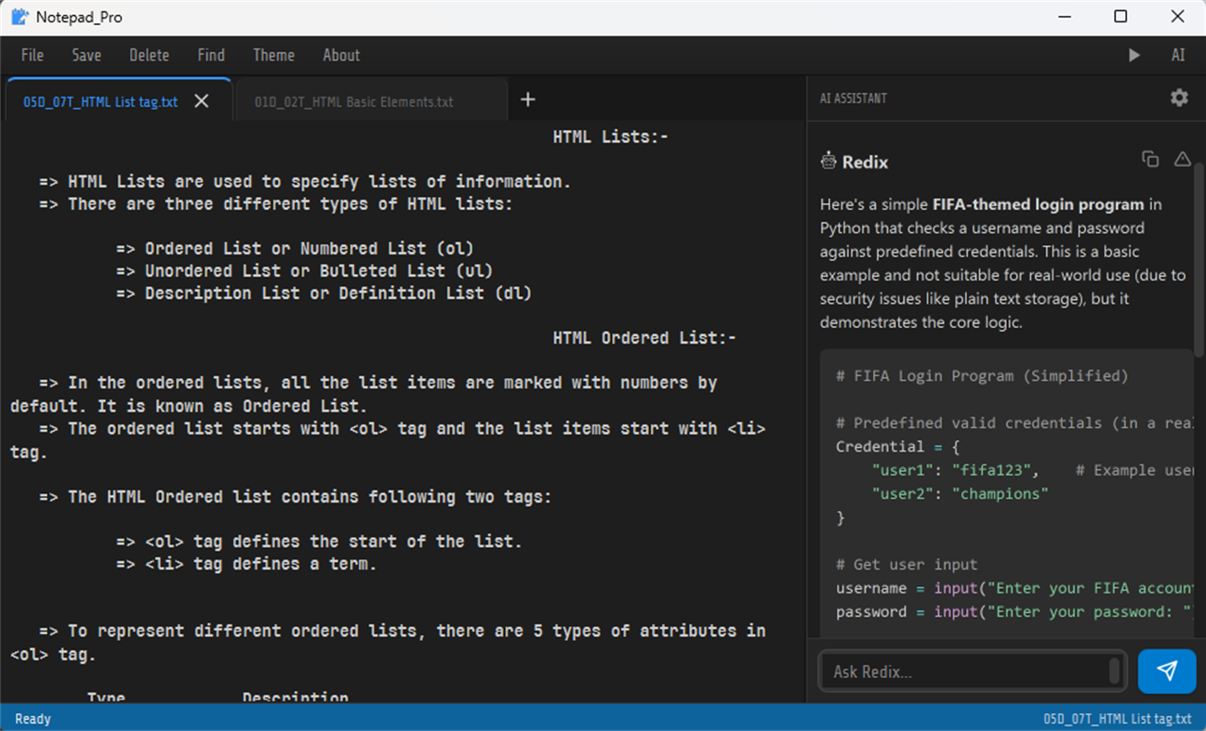Click the '# Get user input' code comment
Viewport: 1206px width, 731px height.
(x=907, y=565)
